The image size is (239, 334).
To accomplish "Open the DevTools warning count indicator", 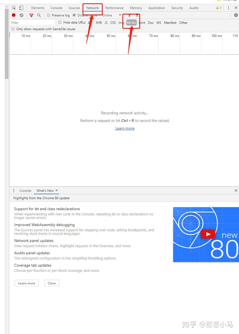I will (219, 8).
